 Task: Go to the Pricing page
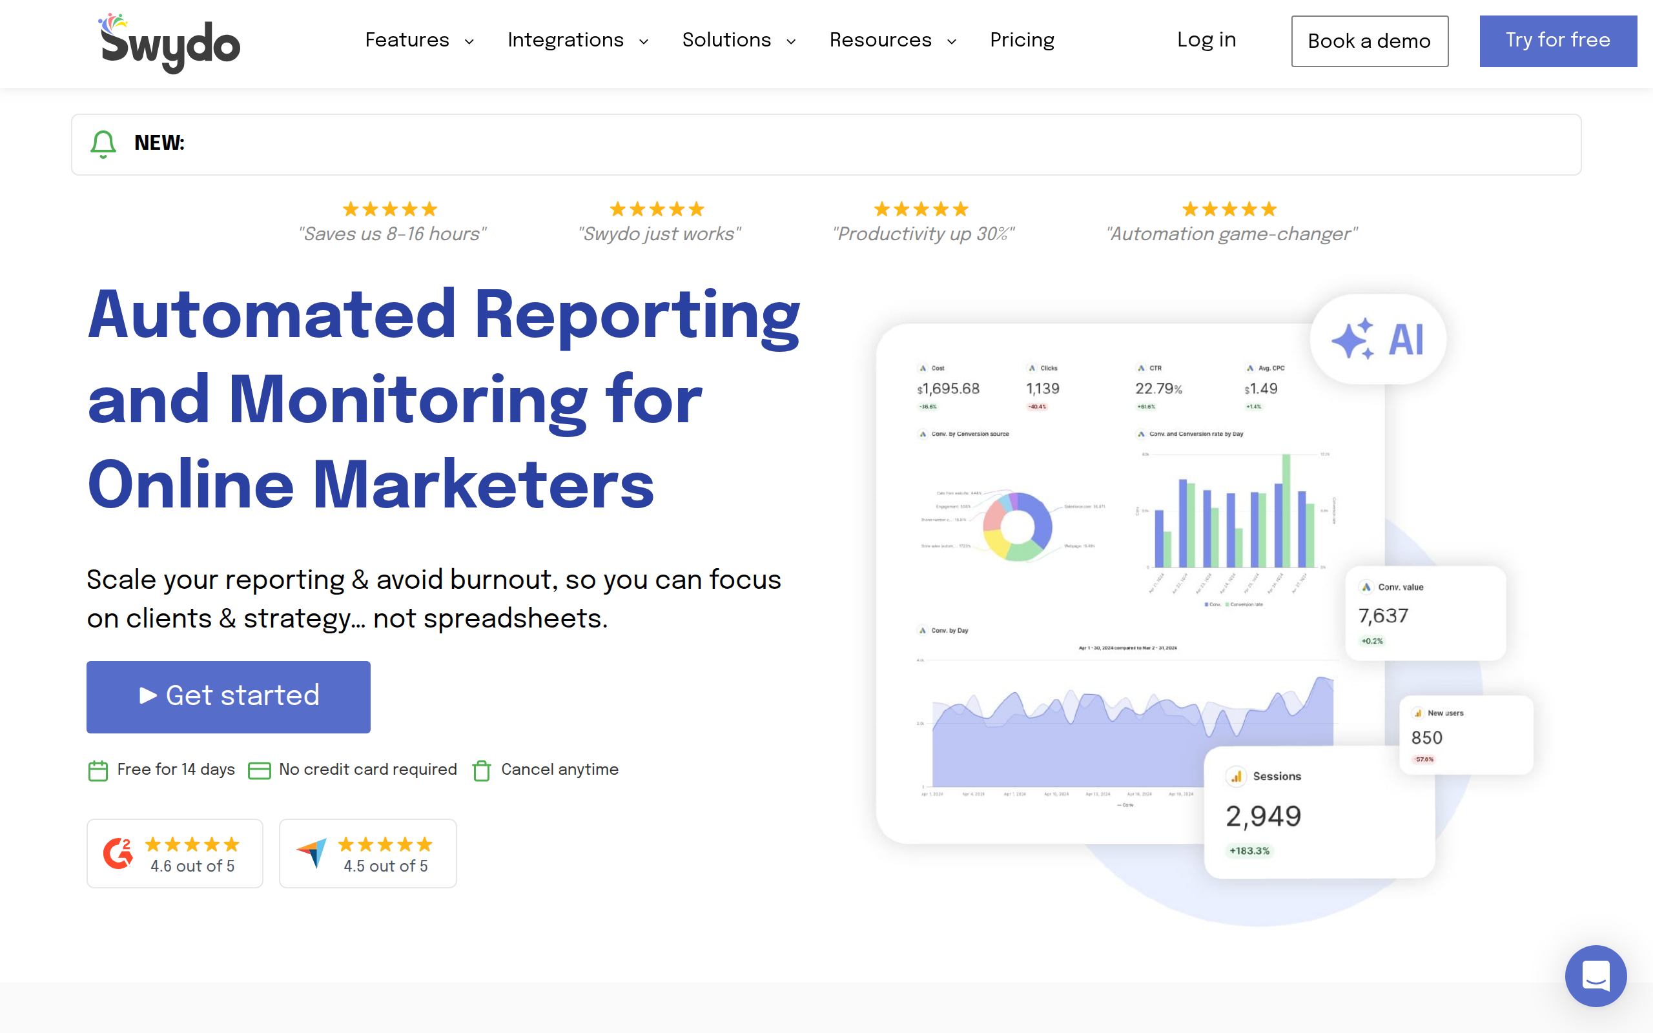1022,40
